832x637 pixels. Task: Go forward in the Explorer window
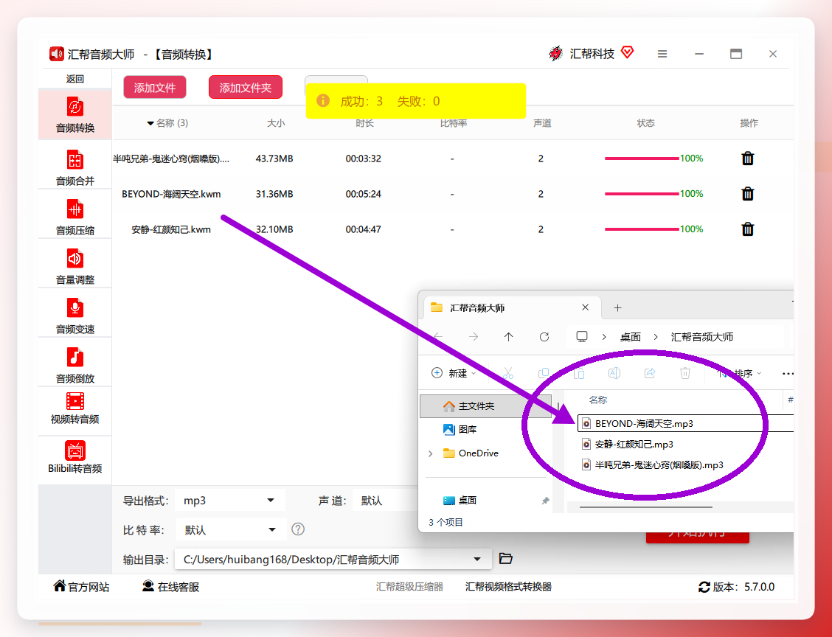(474, 337)
